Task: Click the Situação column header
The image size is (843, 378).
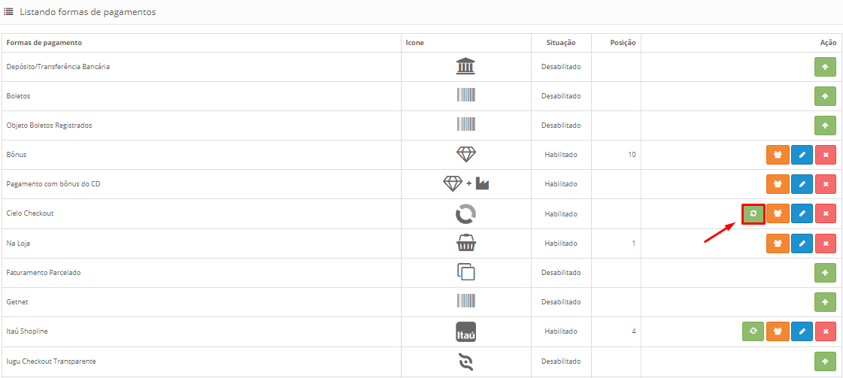Action: (560, 43)
